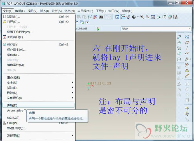Select the Datum Plane tool
The image size is (194, 141).
[187, 43]
